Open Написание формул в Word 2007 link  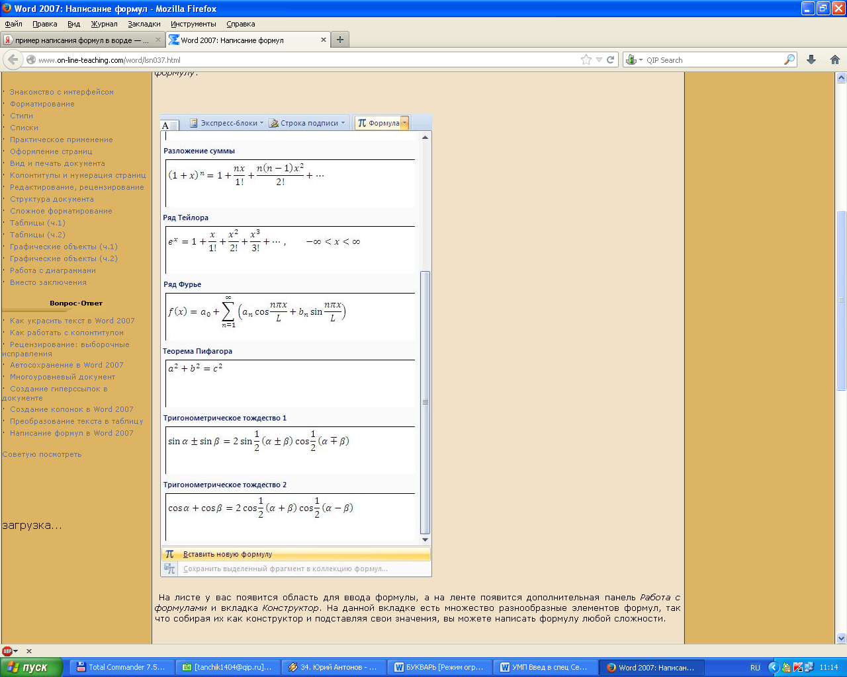pyautogui.click(x=71, y=433)
